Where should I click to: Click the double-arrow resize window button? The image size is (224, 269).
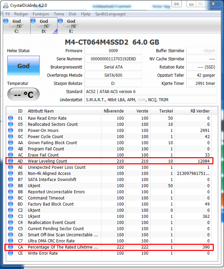[176, 4]
